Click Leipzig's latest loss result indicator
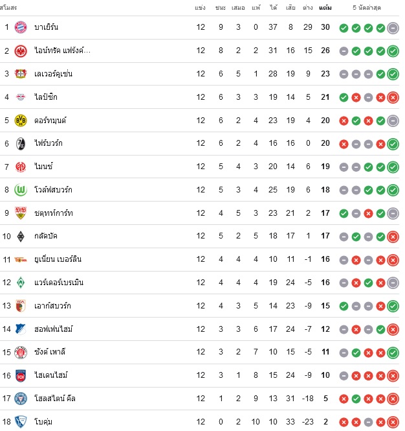This screenshot has width=405, height=431. click(393, 98)
